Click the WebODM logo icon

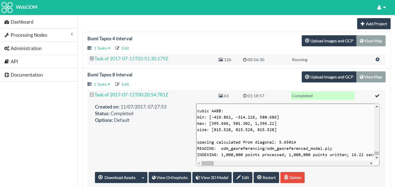(x=7, y=7)
